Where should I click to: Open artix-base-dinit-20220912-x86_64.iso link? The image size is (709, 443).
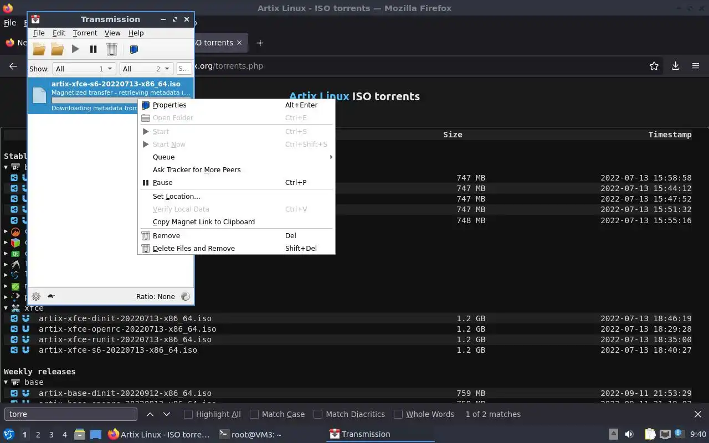pyautogui.click(x=125, y=393)
